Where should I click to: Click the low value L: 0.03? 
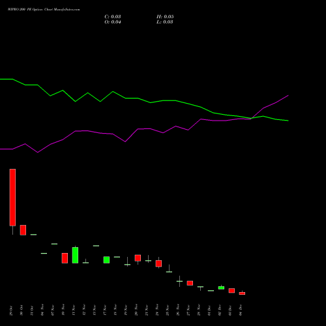coord(165,22)
